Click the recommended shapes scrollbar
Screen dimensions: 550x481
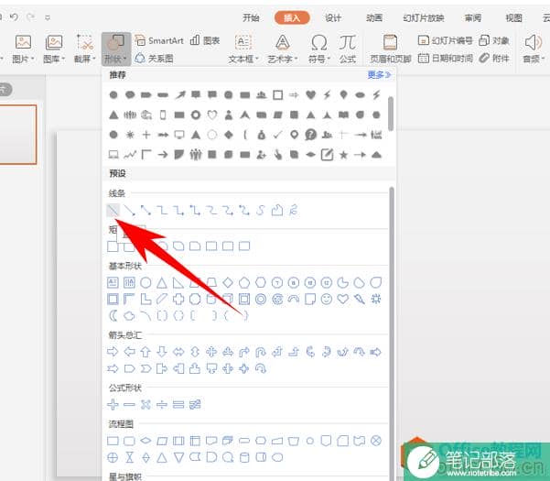tap(391, 114)
